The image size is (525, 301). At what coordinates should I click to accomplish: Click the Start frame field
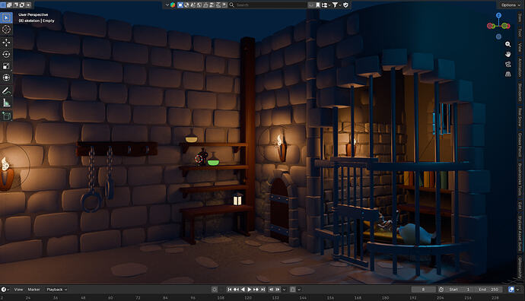[460, 290]
